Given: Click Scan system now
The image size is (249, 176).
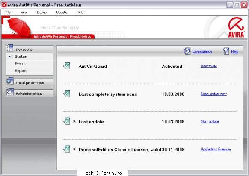Looking at the screenshot, I should pos(213,94).
